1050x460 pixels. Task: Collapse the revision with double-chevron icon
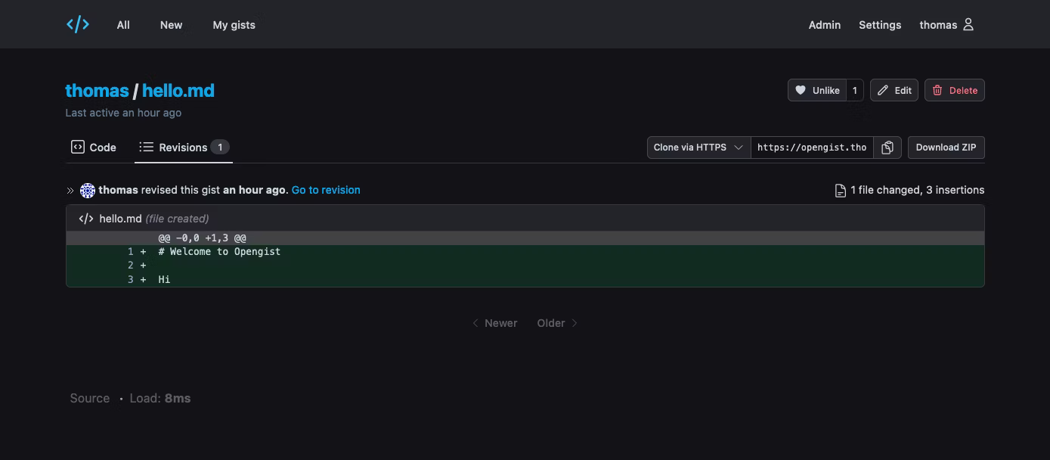click(70, 191)
